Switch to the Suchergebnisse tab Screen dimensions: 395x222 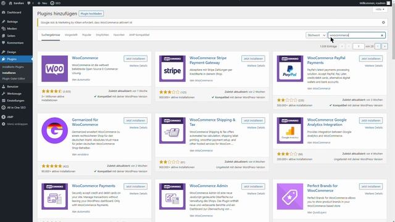point(51,35)
